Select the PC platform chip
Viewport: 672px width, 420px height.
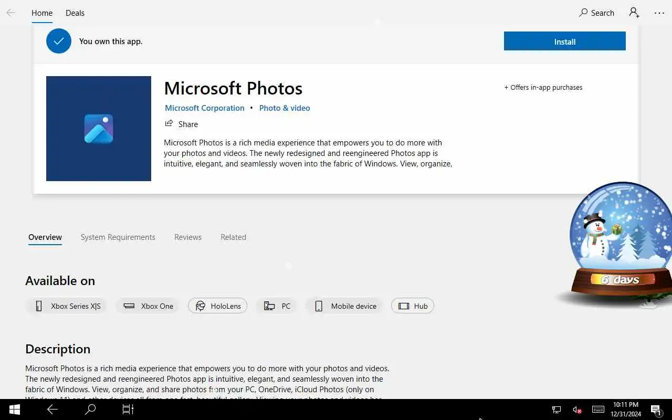277,306
